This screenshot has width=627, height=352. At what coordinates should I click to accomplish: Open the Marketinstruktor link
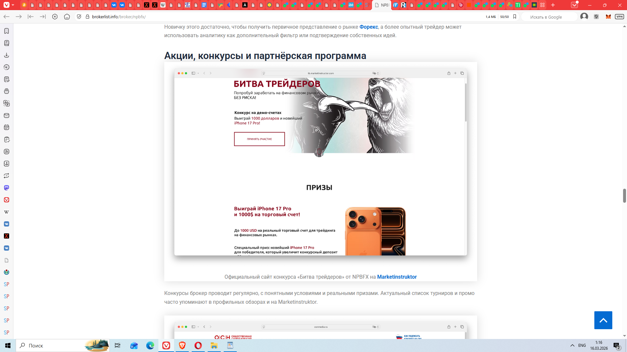(x=397, y=277)
